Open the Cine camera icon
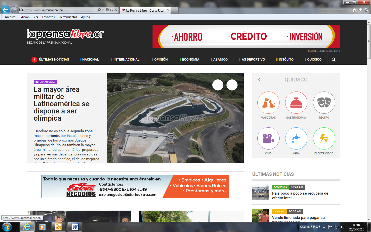The width and height of the screenshot is (371, 232). (268, 138)
